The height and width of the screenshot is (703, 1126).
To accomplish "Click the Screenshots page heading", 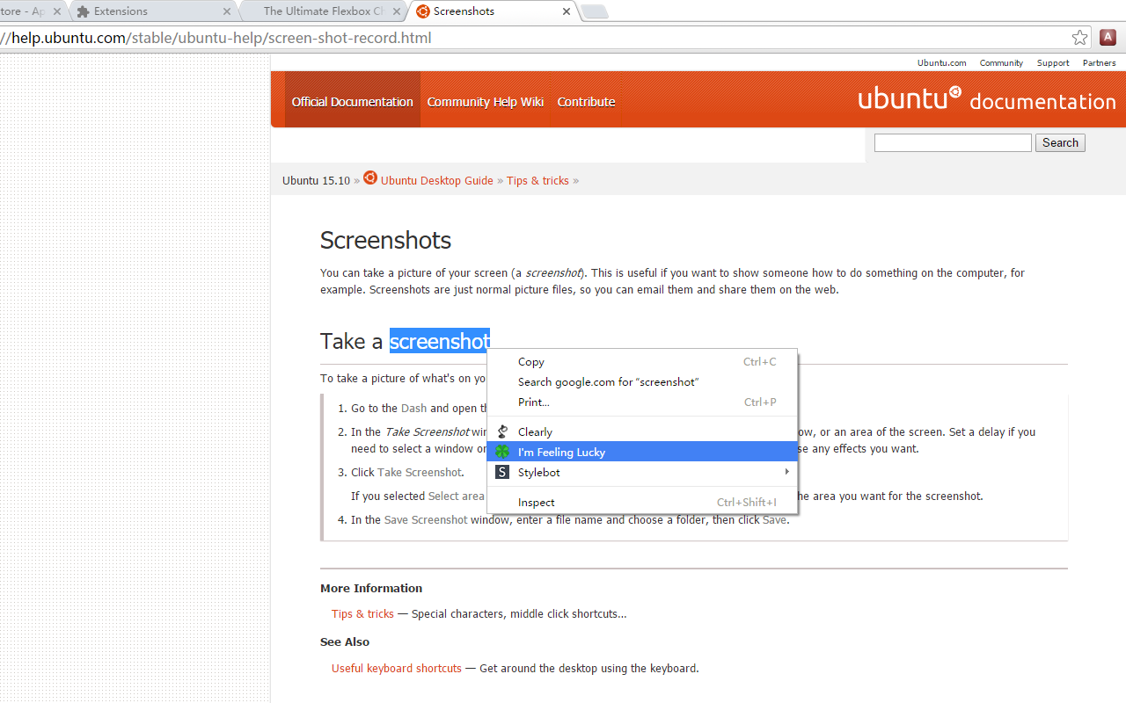I will click(385, 240).
